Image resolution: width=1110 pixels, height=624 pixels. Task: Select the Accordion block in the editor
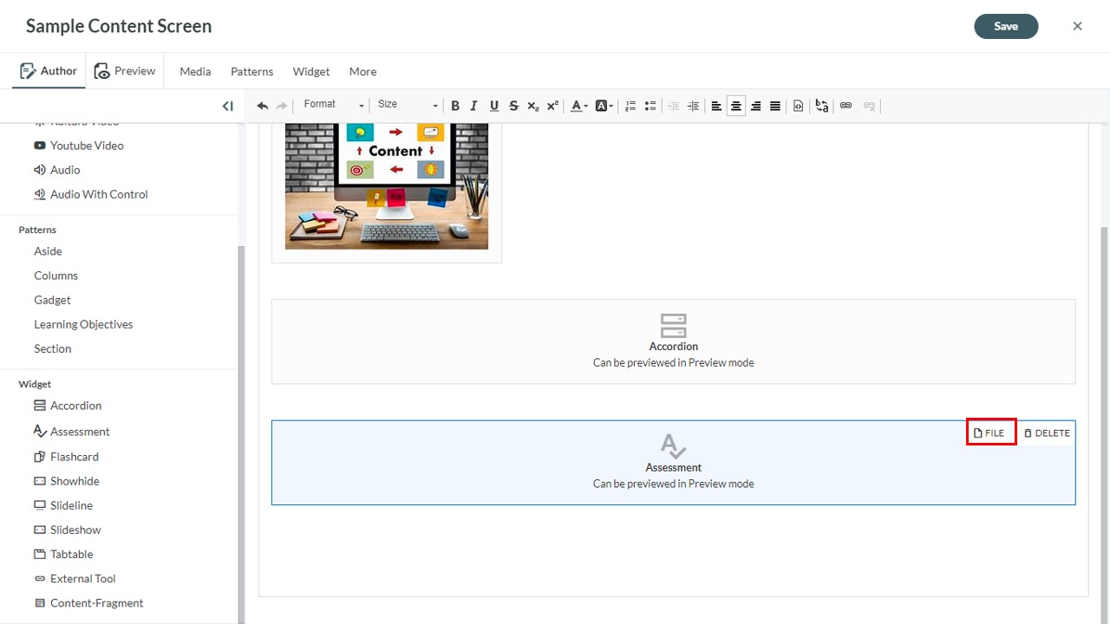click(673, 341)
